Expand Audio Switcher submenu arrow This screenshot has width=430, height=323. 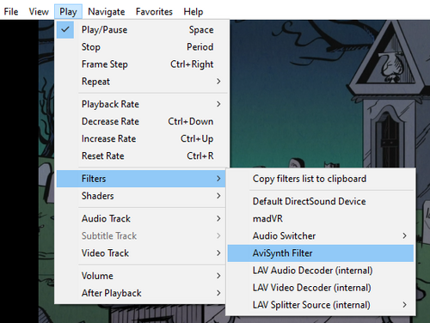click(x=404, y=236)
